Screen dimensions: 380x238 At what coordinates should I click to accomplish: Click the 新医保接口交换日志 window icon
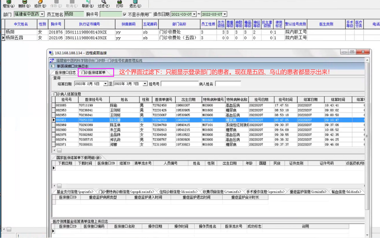pos(53,66)
